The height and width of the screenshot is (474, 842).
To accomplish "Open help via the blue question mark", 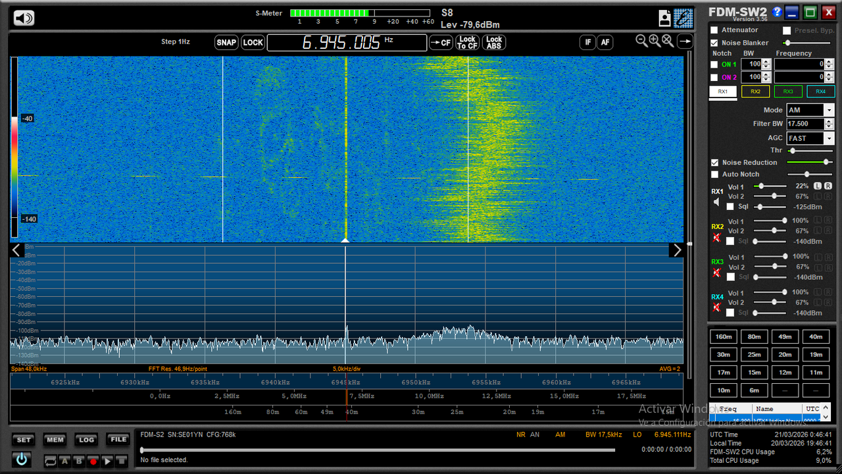I will 777,12.
